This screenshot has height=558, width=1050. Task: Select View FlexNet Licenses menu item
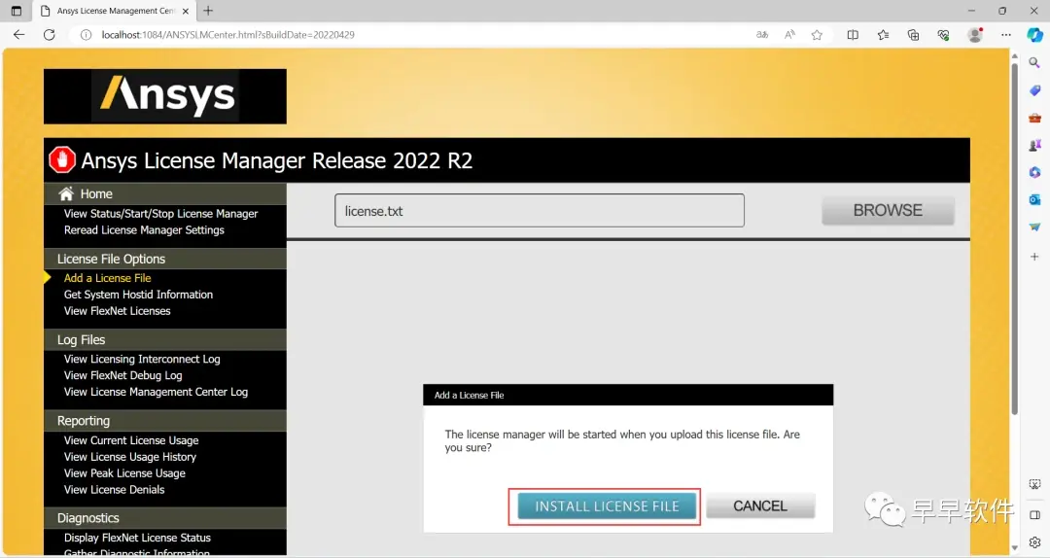tap(118, 311)
